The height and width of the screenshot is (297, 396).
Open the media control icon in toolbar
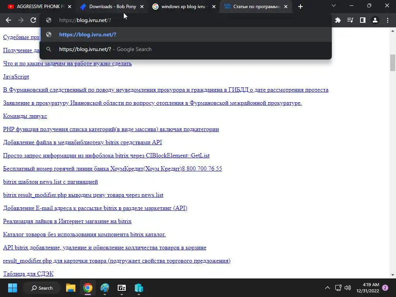coord(350,20)
